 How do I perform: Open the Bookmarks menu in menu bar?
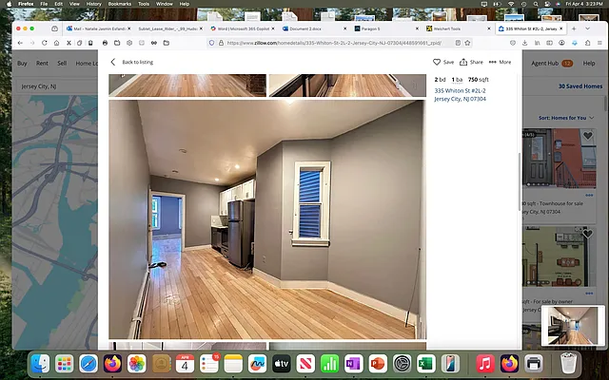coord(120,4)
